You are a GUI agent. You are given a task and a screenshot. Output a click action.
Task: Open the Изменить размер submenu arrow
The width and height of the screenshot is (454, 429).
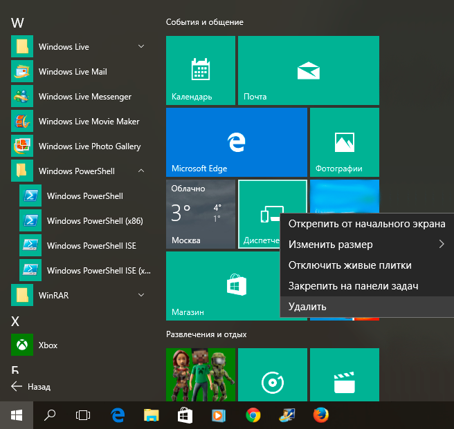442,245
